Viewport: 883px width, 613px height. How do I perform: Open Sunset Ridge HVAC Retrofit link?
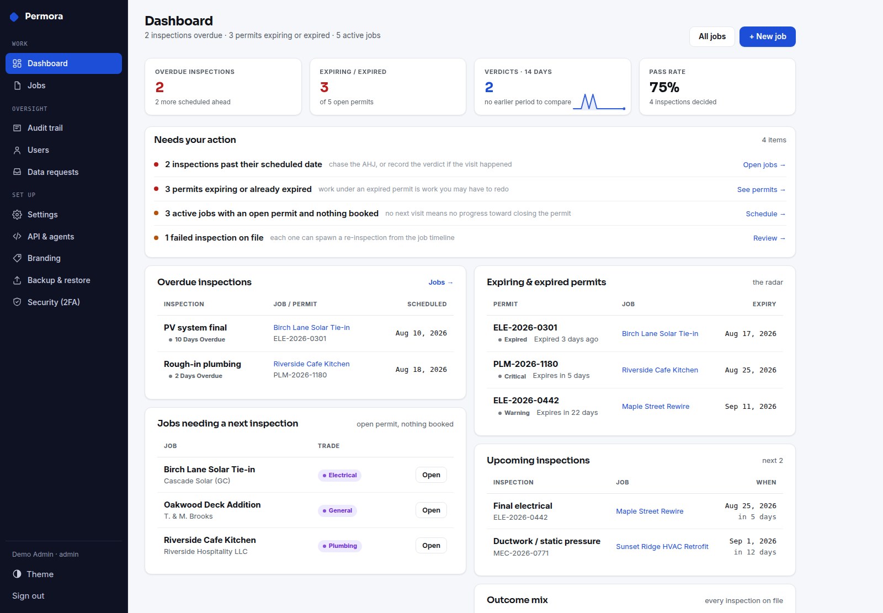[662, 547]
